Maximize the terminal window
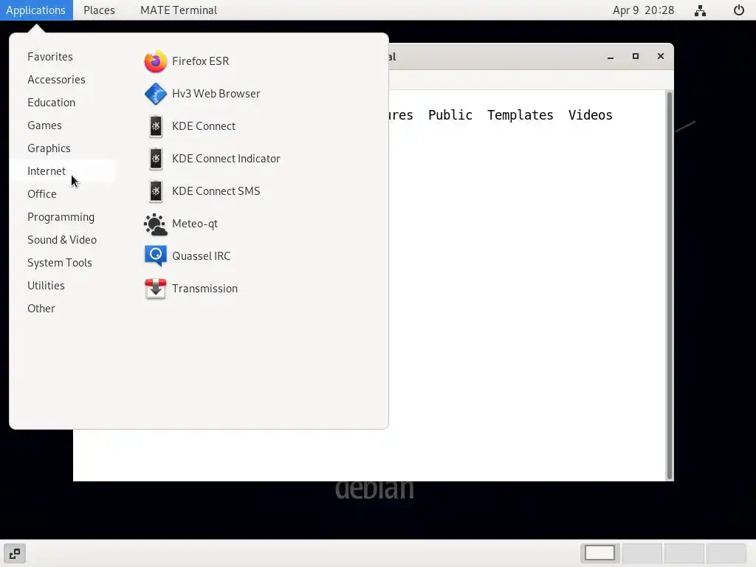The image size is (756, 567). pyautogui.click(x=636, y=56)
